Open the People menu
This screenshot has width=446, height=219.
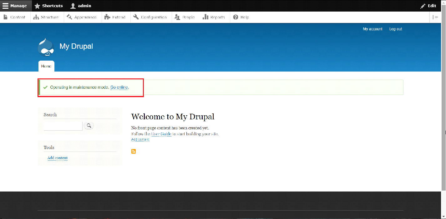point(185,17)
